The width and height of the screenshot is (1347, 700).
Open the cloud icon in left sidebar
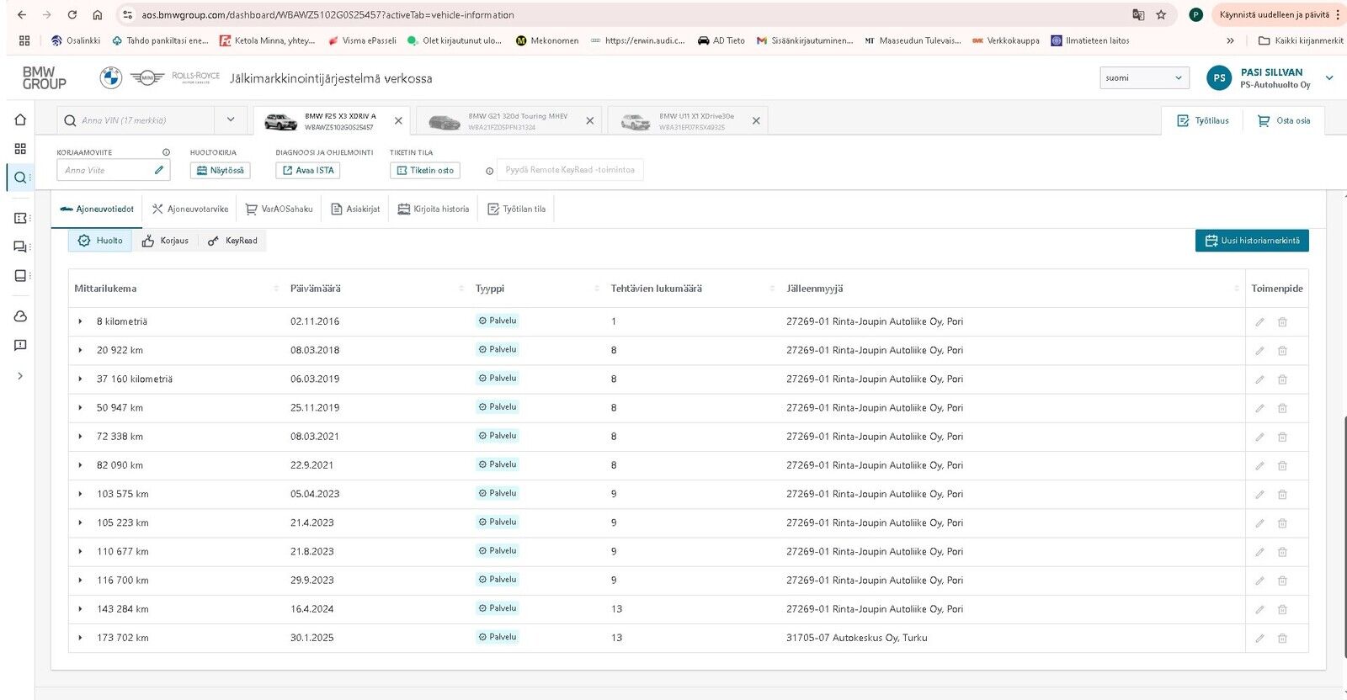20,316
